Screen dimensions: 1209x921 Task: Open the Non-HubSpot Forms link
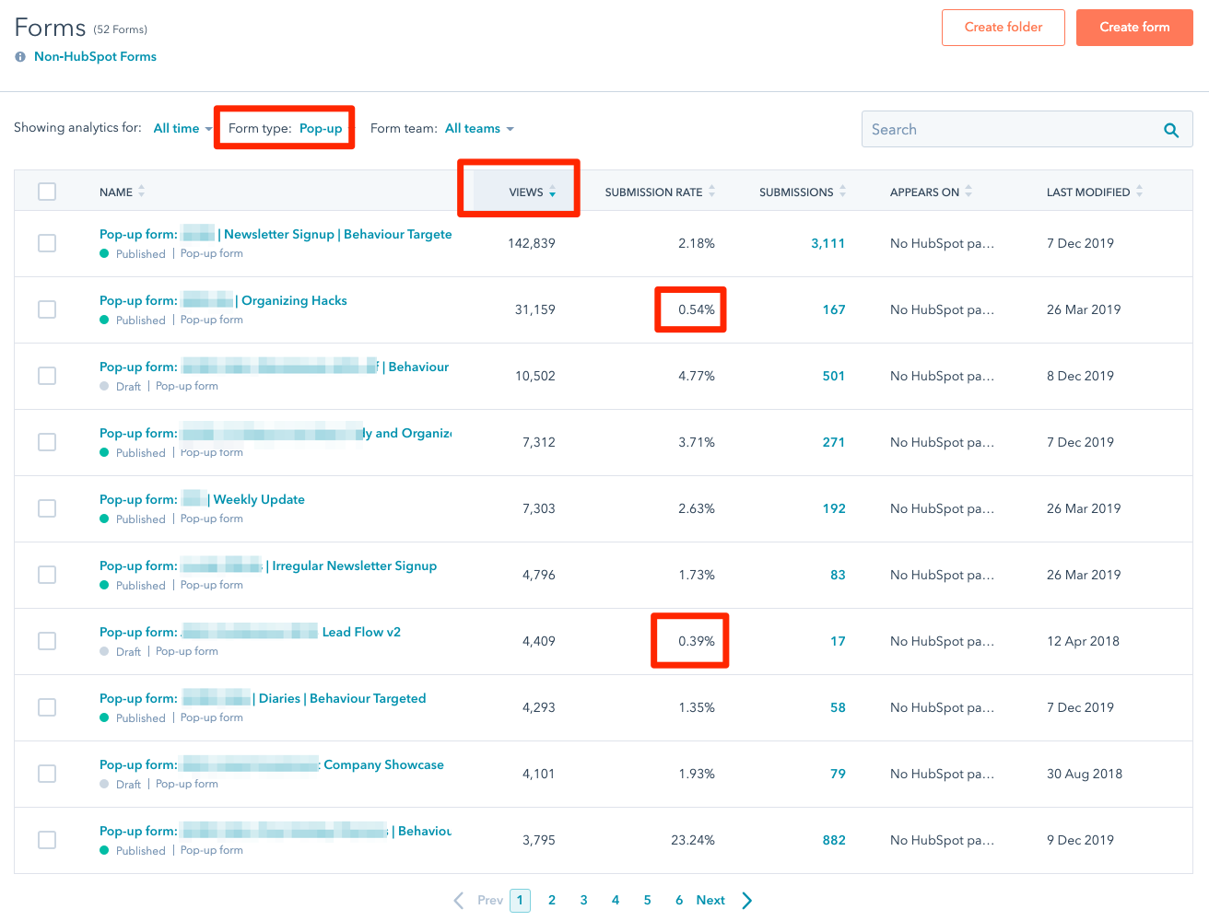95,56
